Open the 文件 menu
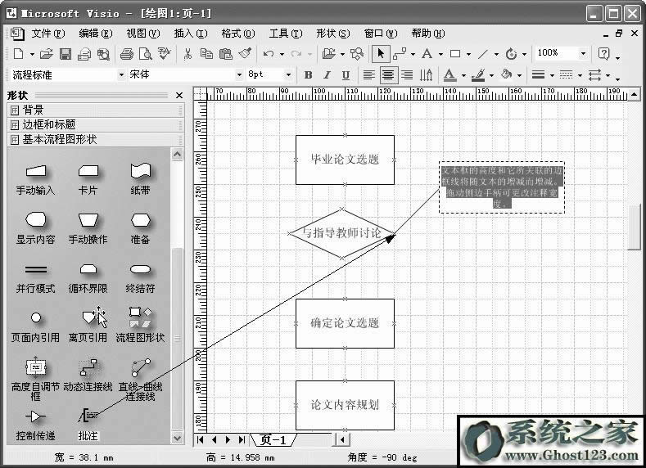The height and width of the screenshot is (468, 646). pyautogui.click(x=47, y=34)
